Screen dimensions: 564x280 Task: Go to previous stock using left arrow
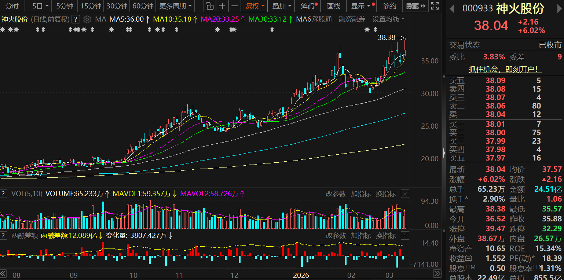coord(452,8)
